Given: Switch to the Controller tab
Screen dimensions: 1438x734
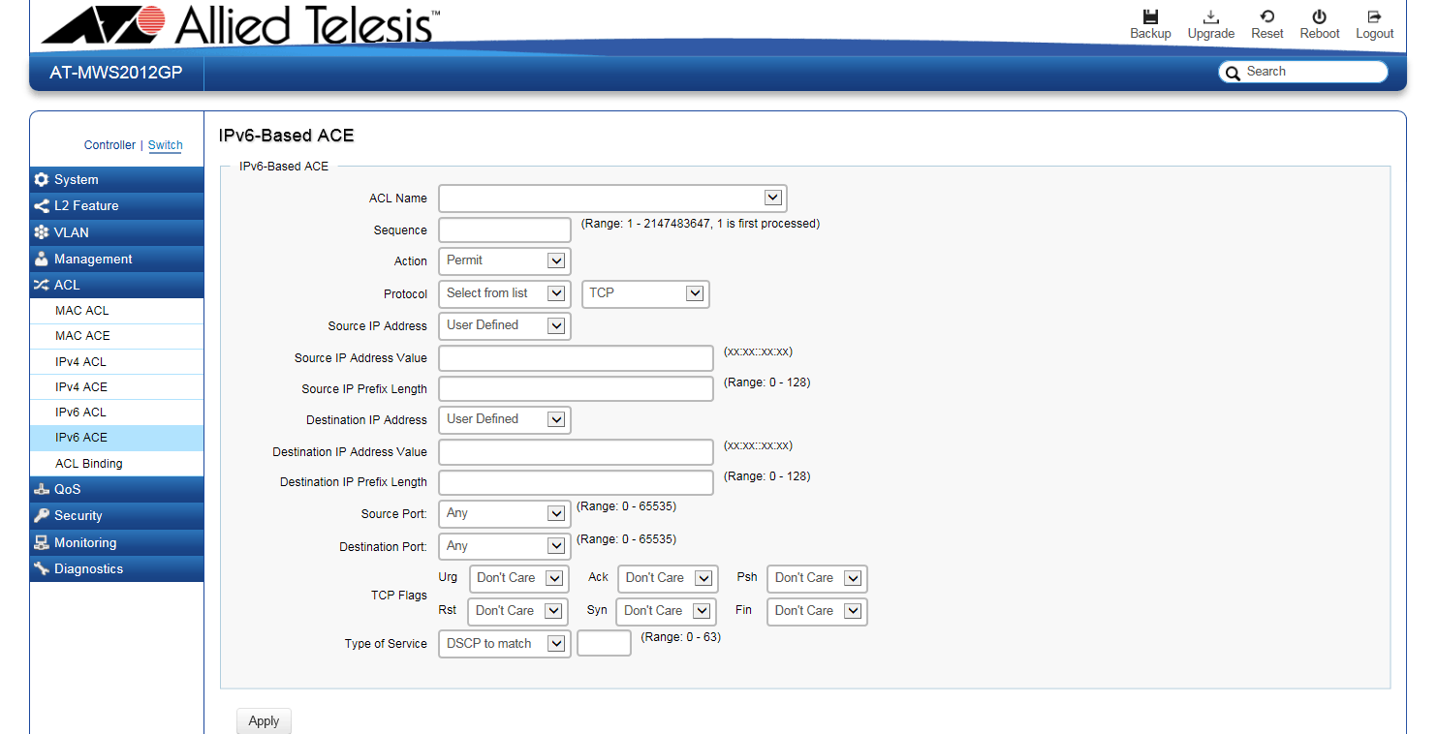Looking at the screenshot, I should pos(109,145).
